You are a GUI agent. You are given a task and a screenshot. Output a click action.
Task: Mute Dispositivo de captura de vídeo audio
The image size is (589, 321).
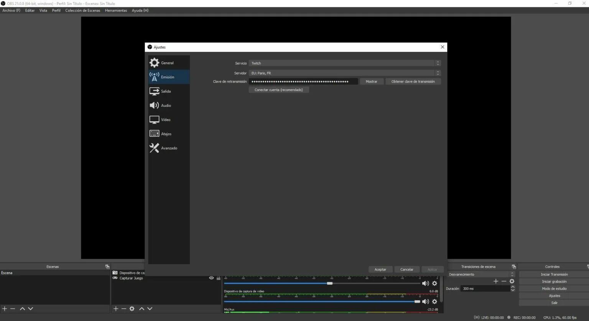pyautogui.click(x=426, y=301)
